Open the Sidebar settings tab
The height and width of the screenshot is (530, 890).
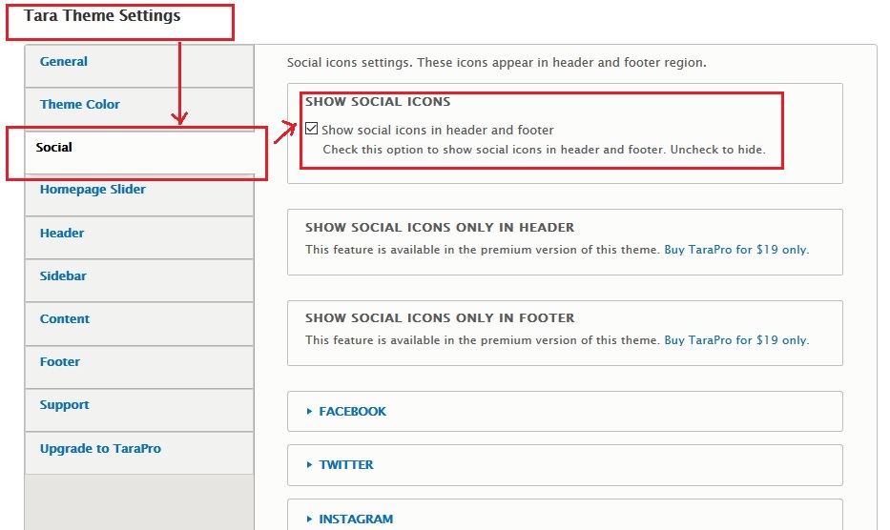pos(63,276)
